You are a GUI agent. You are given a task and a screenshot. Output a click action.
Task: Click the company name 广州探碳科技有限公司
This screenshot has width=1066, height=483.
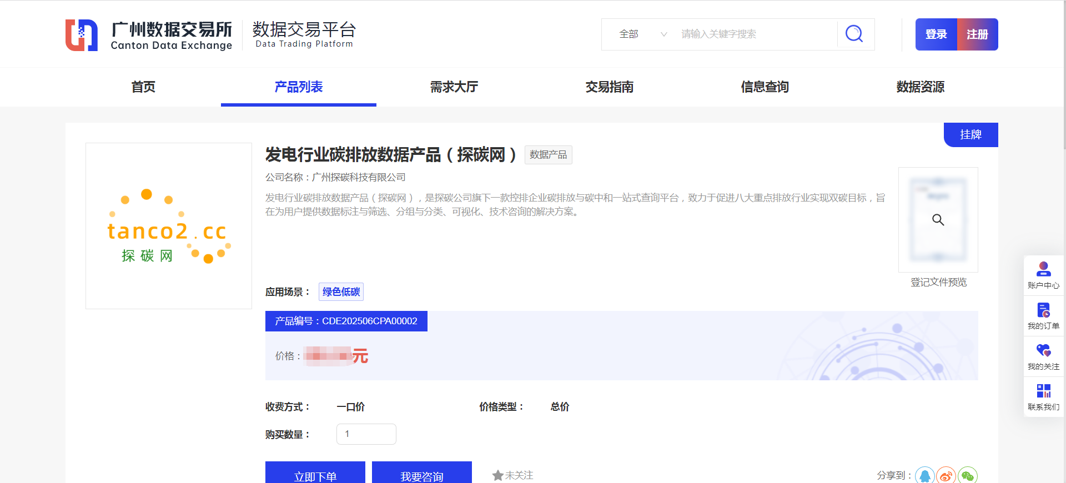tap(359, 178)
